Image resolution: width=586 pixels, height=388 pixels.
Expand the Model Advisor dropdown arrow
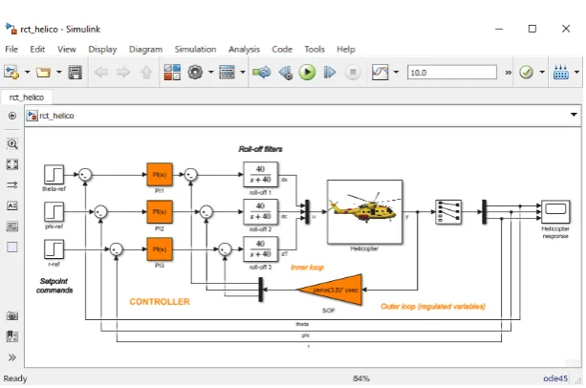pos(542,72)
